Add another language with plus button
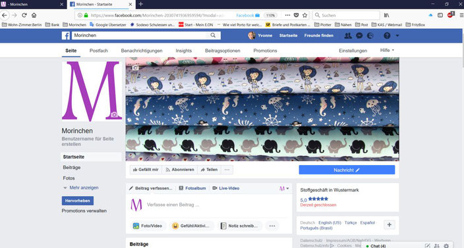Screen dimensions: 464x248 click(389, 225)
